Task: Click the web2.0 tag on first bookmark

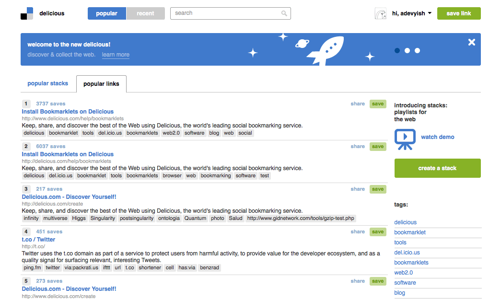Action: click(x=171, y=133)
